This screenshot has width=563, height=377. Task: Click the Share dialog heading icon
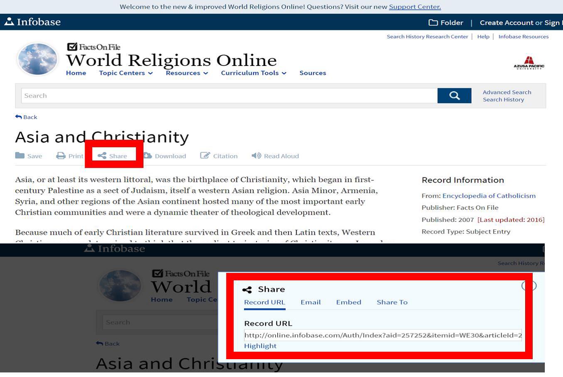[247, 289]
